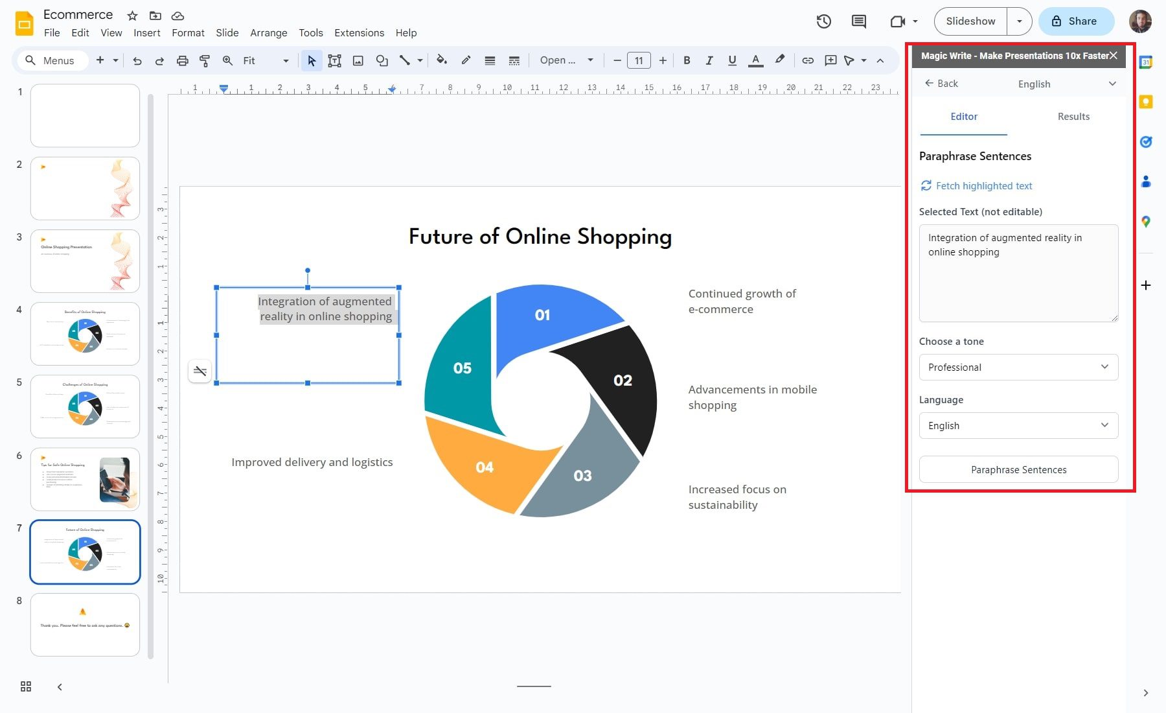The image size is (1166, 713).
Task: Open the comments history icon
Action: point(858,21)
